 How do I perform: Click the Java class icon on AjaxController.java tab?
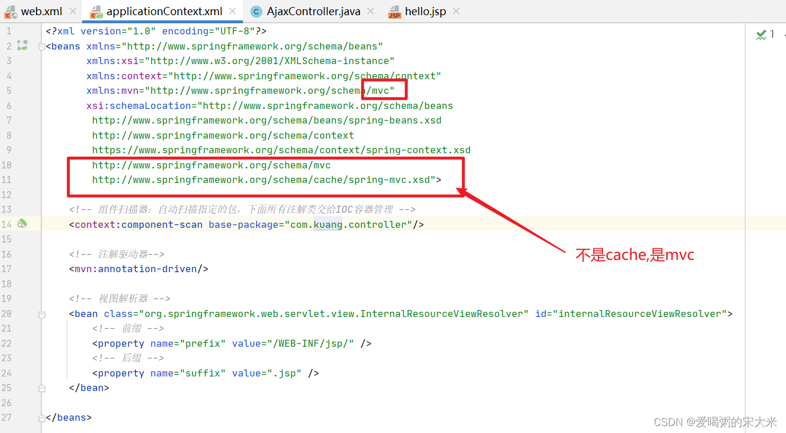pyautogui.click(x=256, y=10)
